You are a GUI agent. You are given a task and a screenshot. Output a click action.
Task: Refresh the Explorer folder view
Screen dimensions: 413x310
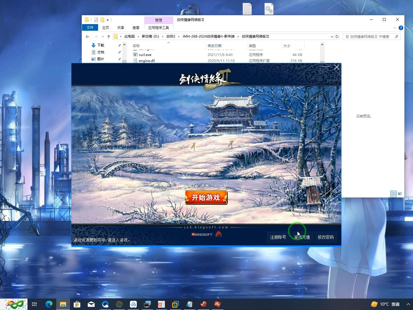pos(337,36)
